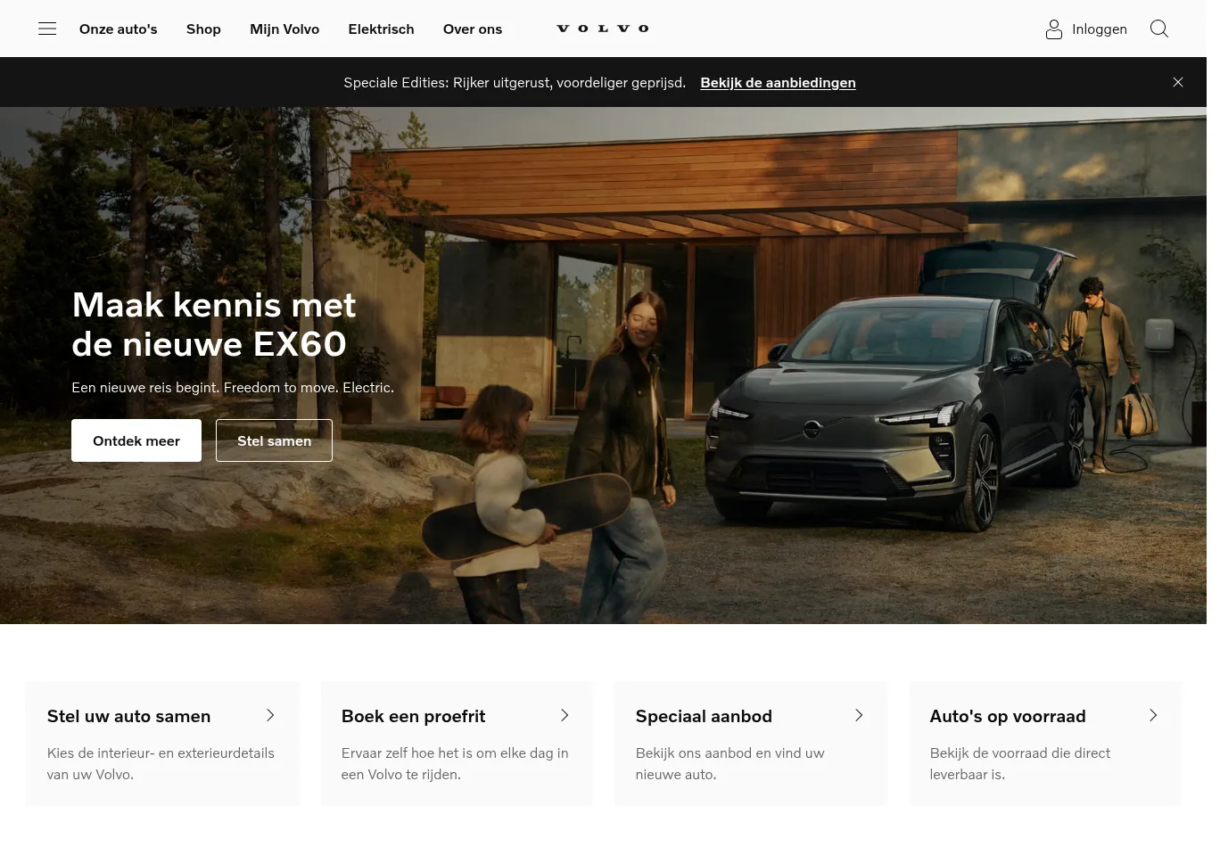Click arrow on Stel uw auto samen card
Image resolution: width=1220 pixels, height=847 pixels.
[x=270, y=715]
